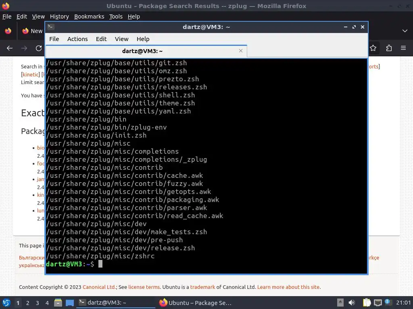Open Firefox Bookmarks menu

pyautogui.click(x=89, y=16)
